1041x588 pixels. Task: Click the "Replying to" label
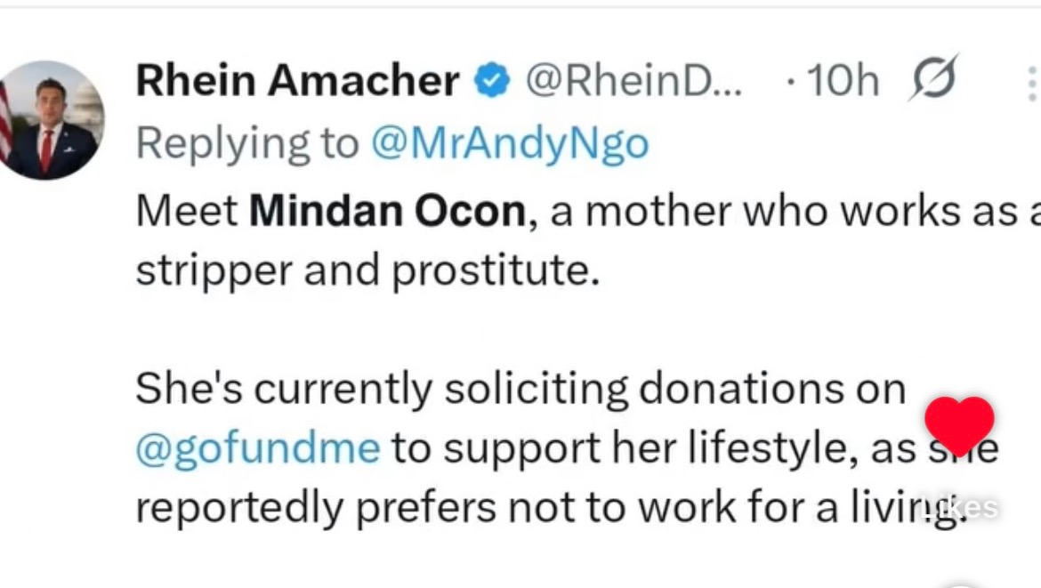tap(246, 143)
